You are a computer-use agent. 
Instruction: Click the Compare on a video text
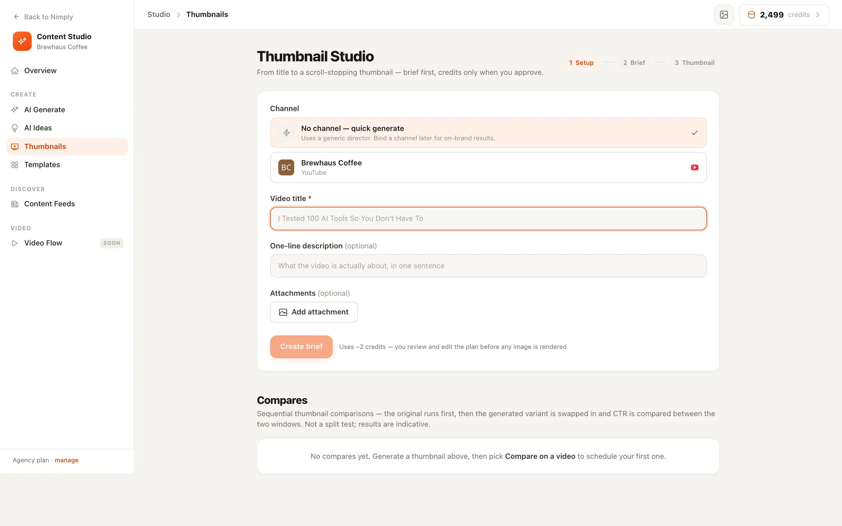(540, 456)
